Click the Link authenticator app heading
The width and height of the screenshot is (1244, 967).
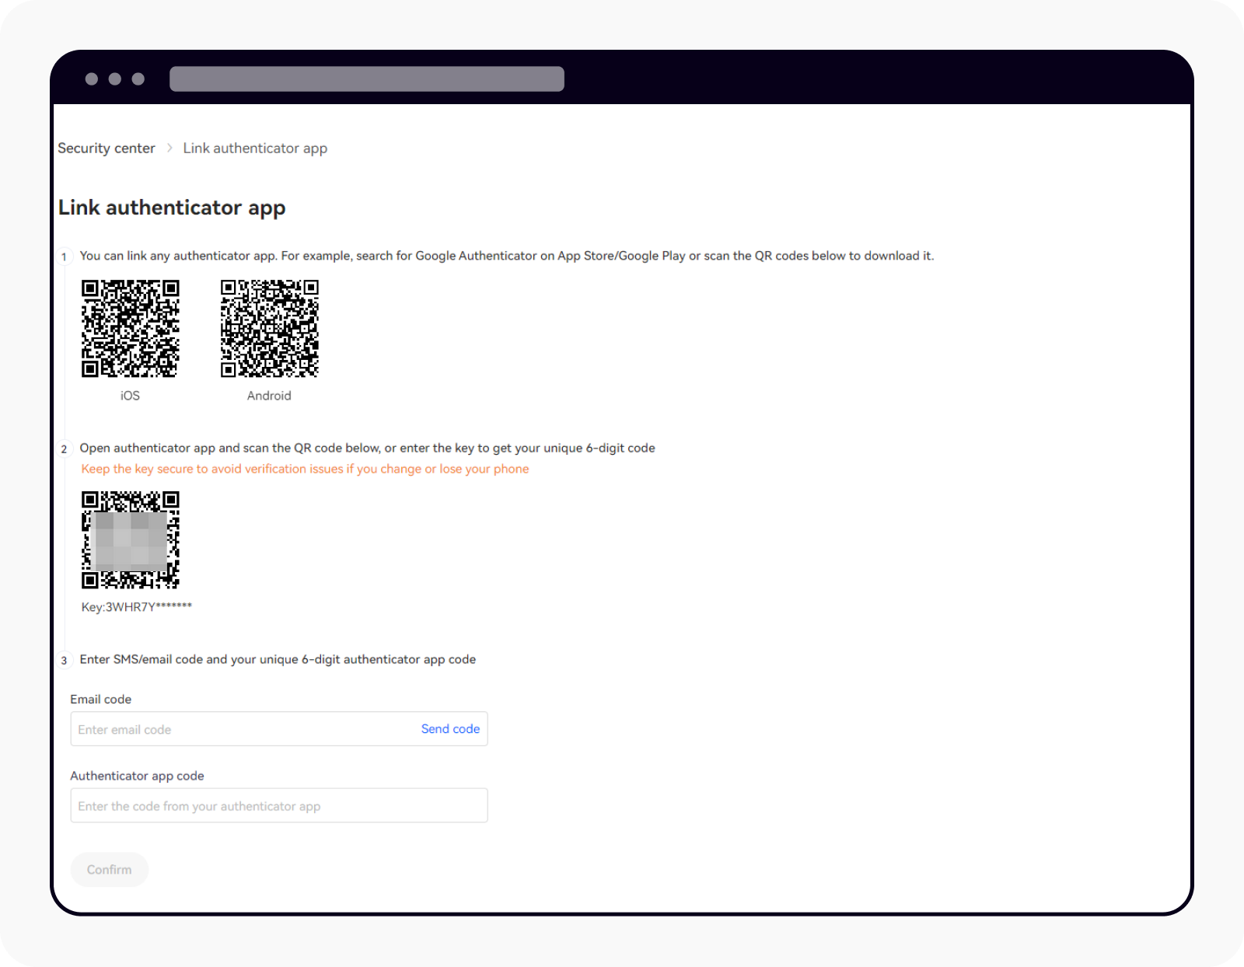click(172, 208)
